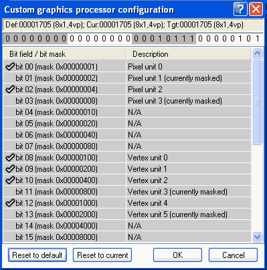
Task: Click the Cancel button
Action: coord(233,255)
